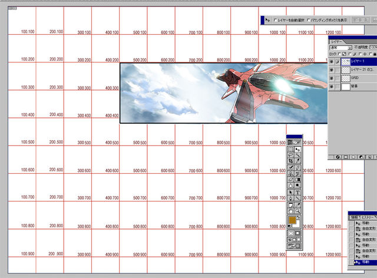Select the Airbrush tool
Viewport: 377px width, 278px height.
[290, 168]
